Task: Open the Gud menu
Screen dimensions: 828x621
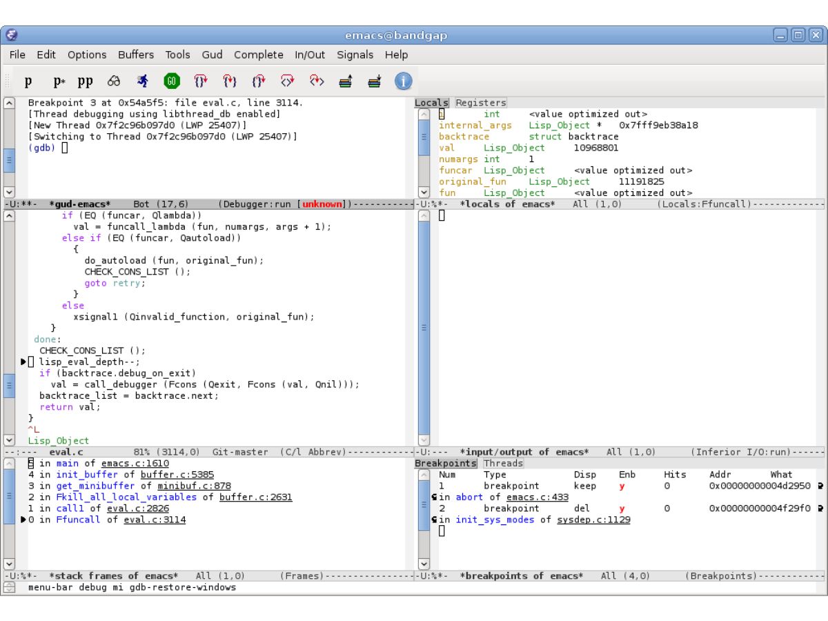Action: [x=212, y=55]
